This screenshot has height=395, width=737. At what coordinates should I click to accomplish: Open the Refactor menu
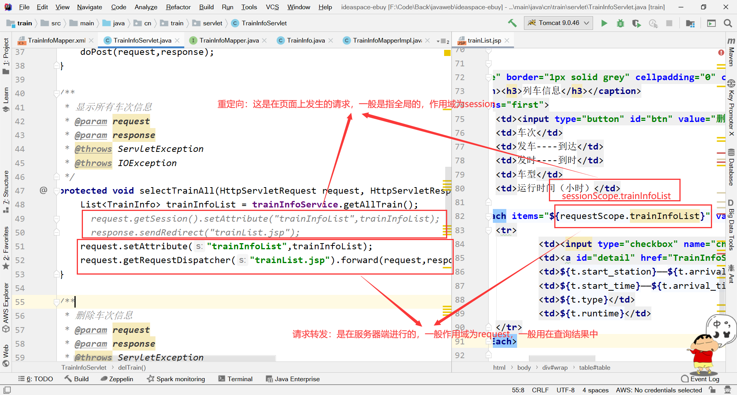(178, 7)
